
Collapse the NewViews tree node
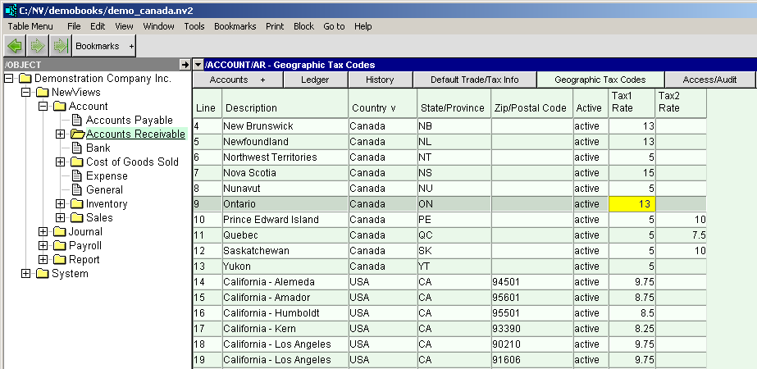[x=26, y=93]
